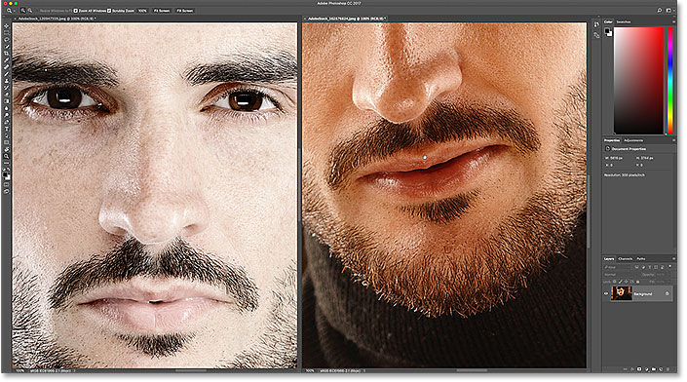Pick a color in the Color panel field

pyautogui.click(x=639, y=81)
